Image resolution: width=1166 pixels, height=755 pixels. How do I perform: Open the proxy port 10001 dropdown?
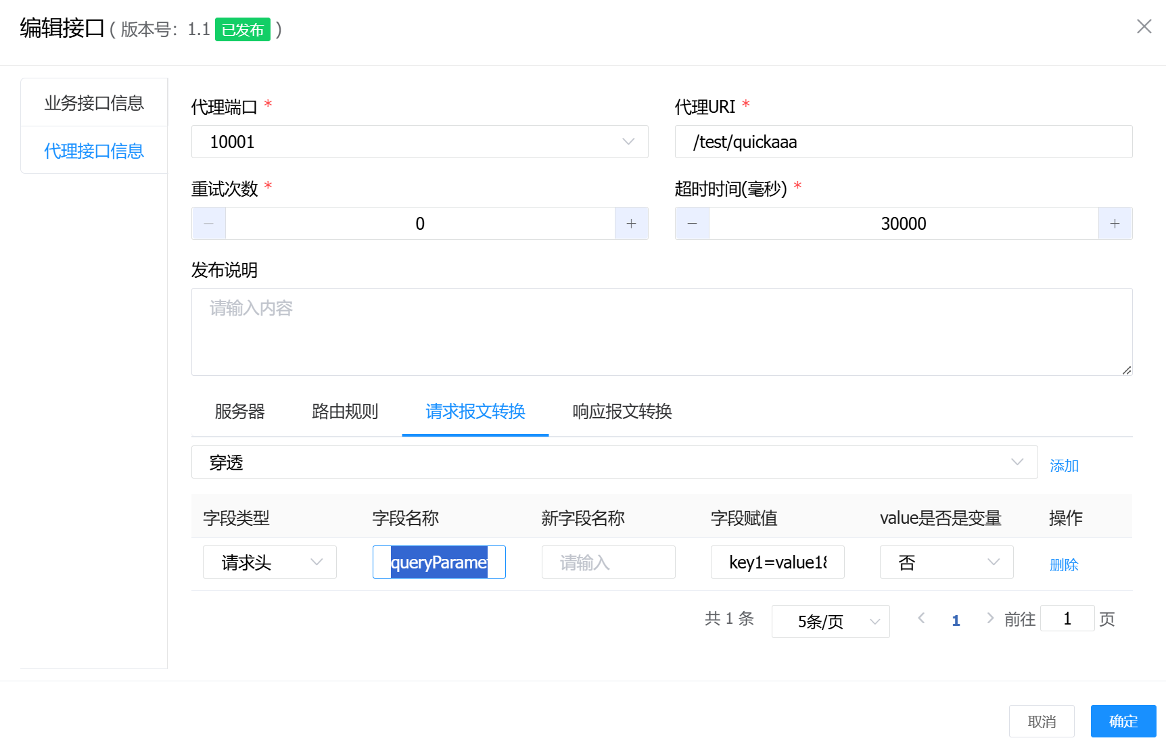coord(419,142)
